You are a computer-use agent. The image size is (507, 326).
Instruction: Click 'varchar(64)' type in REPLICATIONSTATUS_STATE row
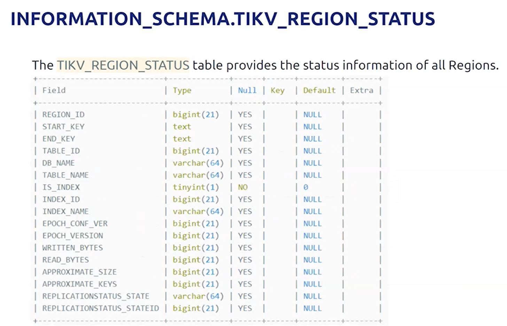pyautogui.click(x=198, y=296)
